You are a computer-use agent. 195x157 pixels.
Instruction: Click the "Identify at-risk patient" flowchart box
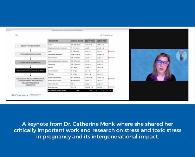(x=31, y=46)
